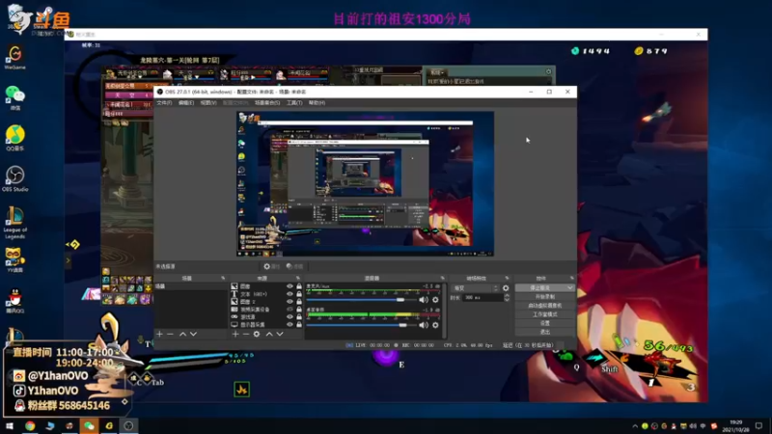772x434 pixels.
Task: Open the 渐变 scene transition dropdown
Action: click(475, 288)
